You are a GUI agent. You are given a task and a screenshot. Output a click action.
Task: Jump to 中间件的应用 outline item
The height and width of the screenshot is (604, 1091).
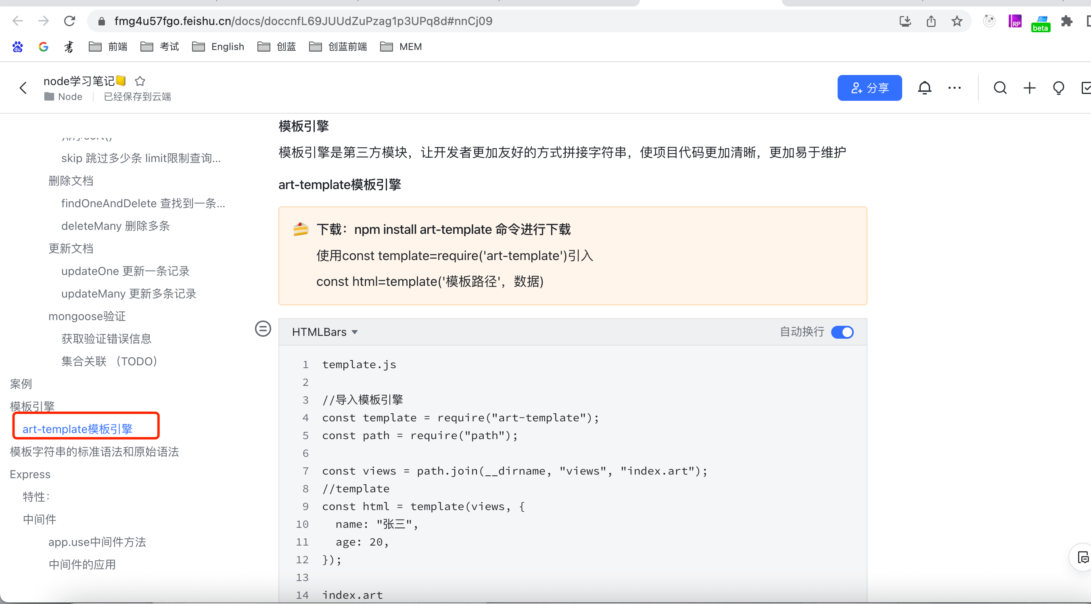[x=82, y=564]
